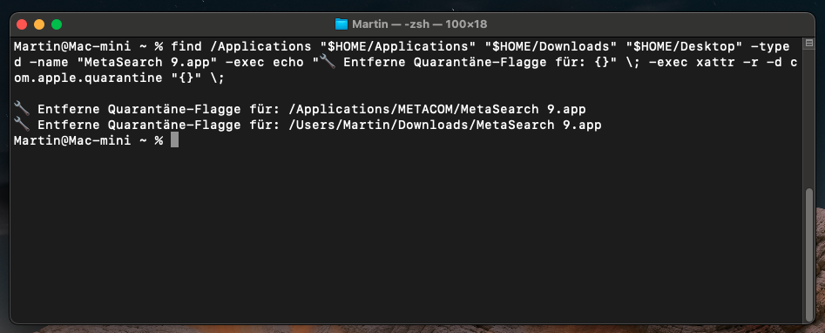Click the window title "Martin — -zsh — 100×18"
825x333 pixels.
pyautogui.click(x=419, y=24)
